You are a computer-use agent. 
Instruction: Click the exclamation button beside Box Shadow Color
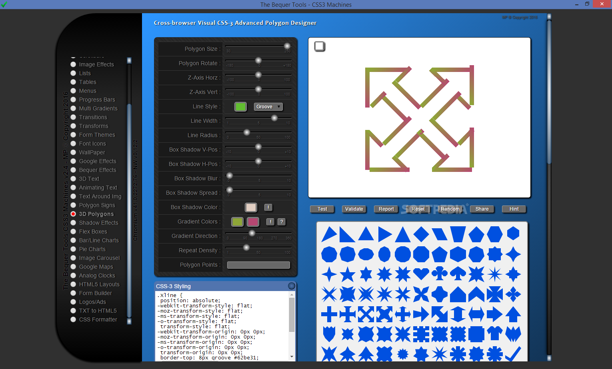[268, 207]
